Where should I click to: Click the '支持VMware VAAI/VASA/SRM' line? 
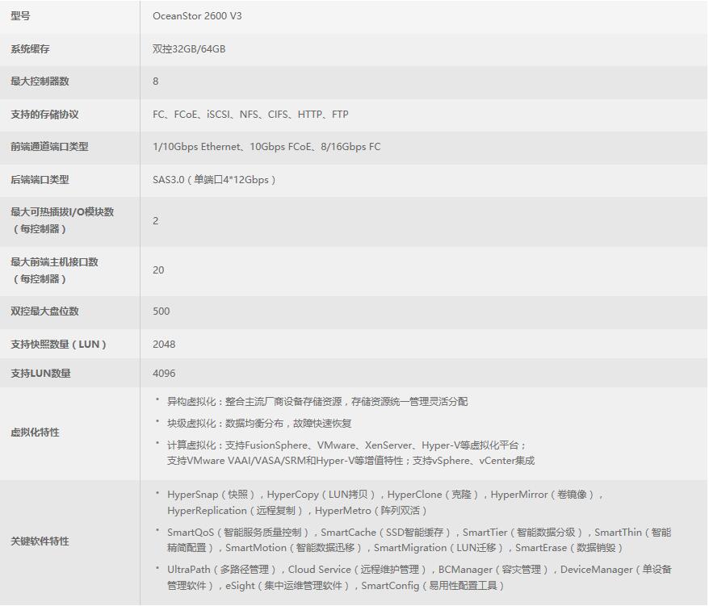pyautogui.click(x=351, y=461)
